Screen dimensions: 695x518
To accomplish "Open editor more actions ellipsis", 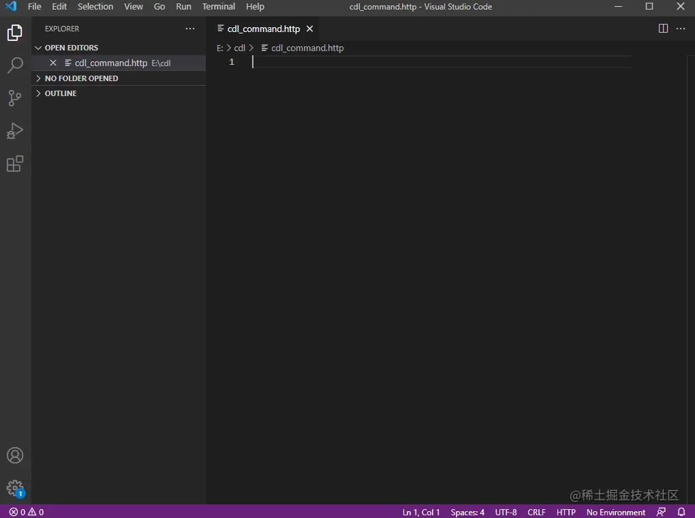I will (681, 29).
